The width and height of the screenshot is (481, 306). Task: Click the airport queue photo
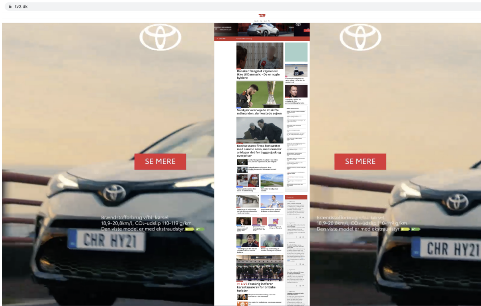point(260,268)
